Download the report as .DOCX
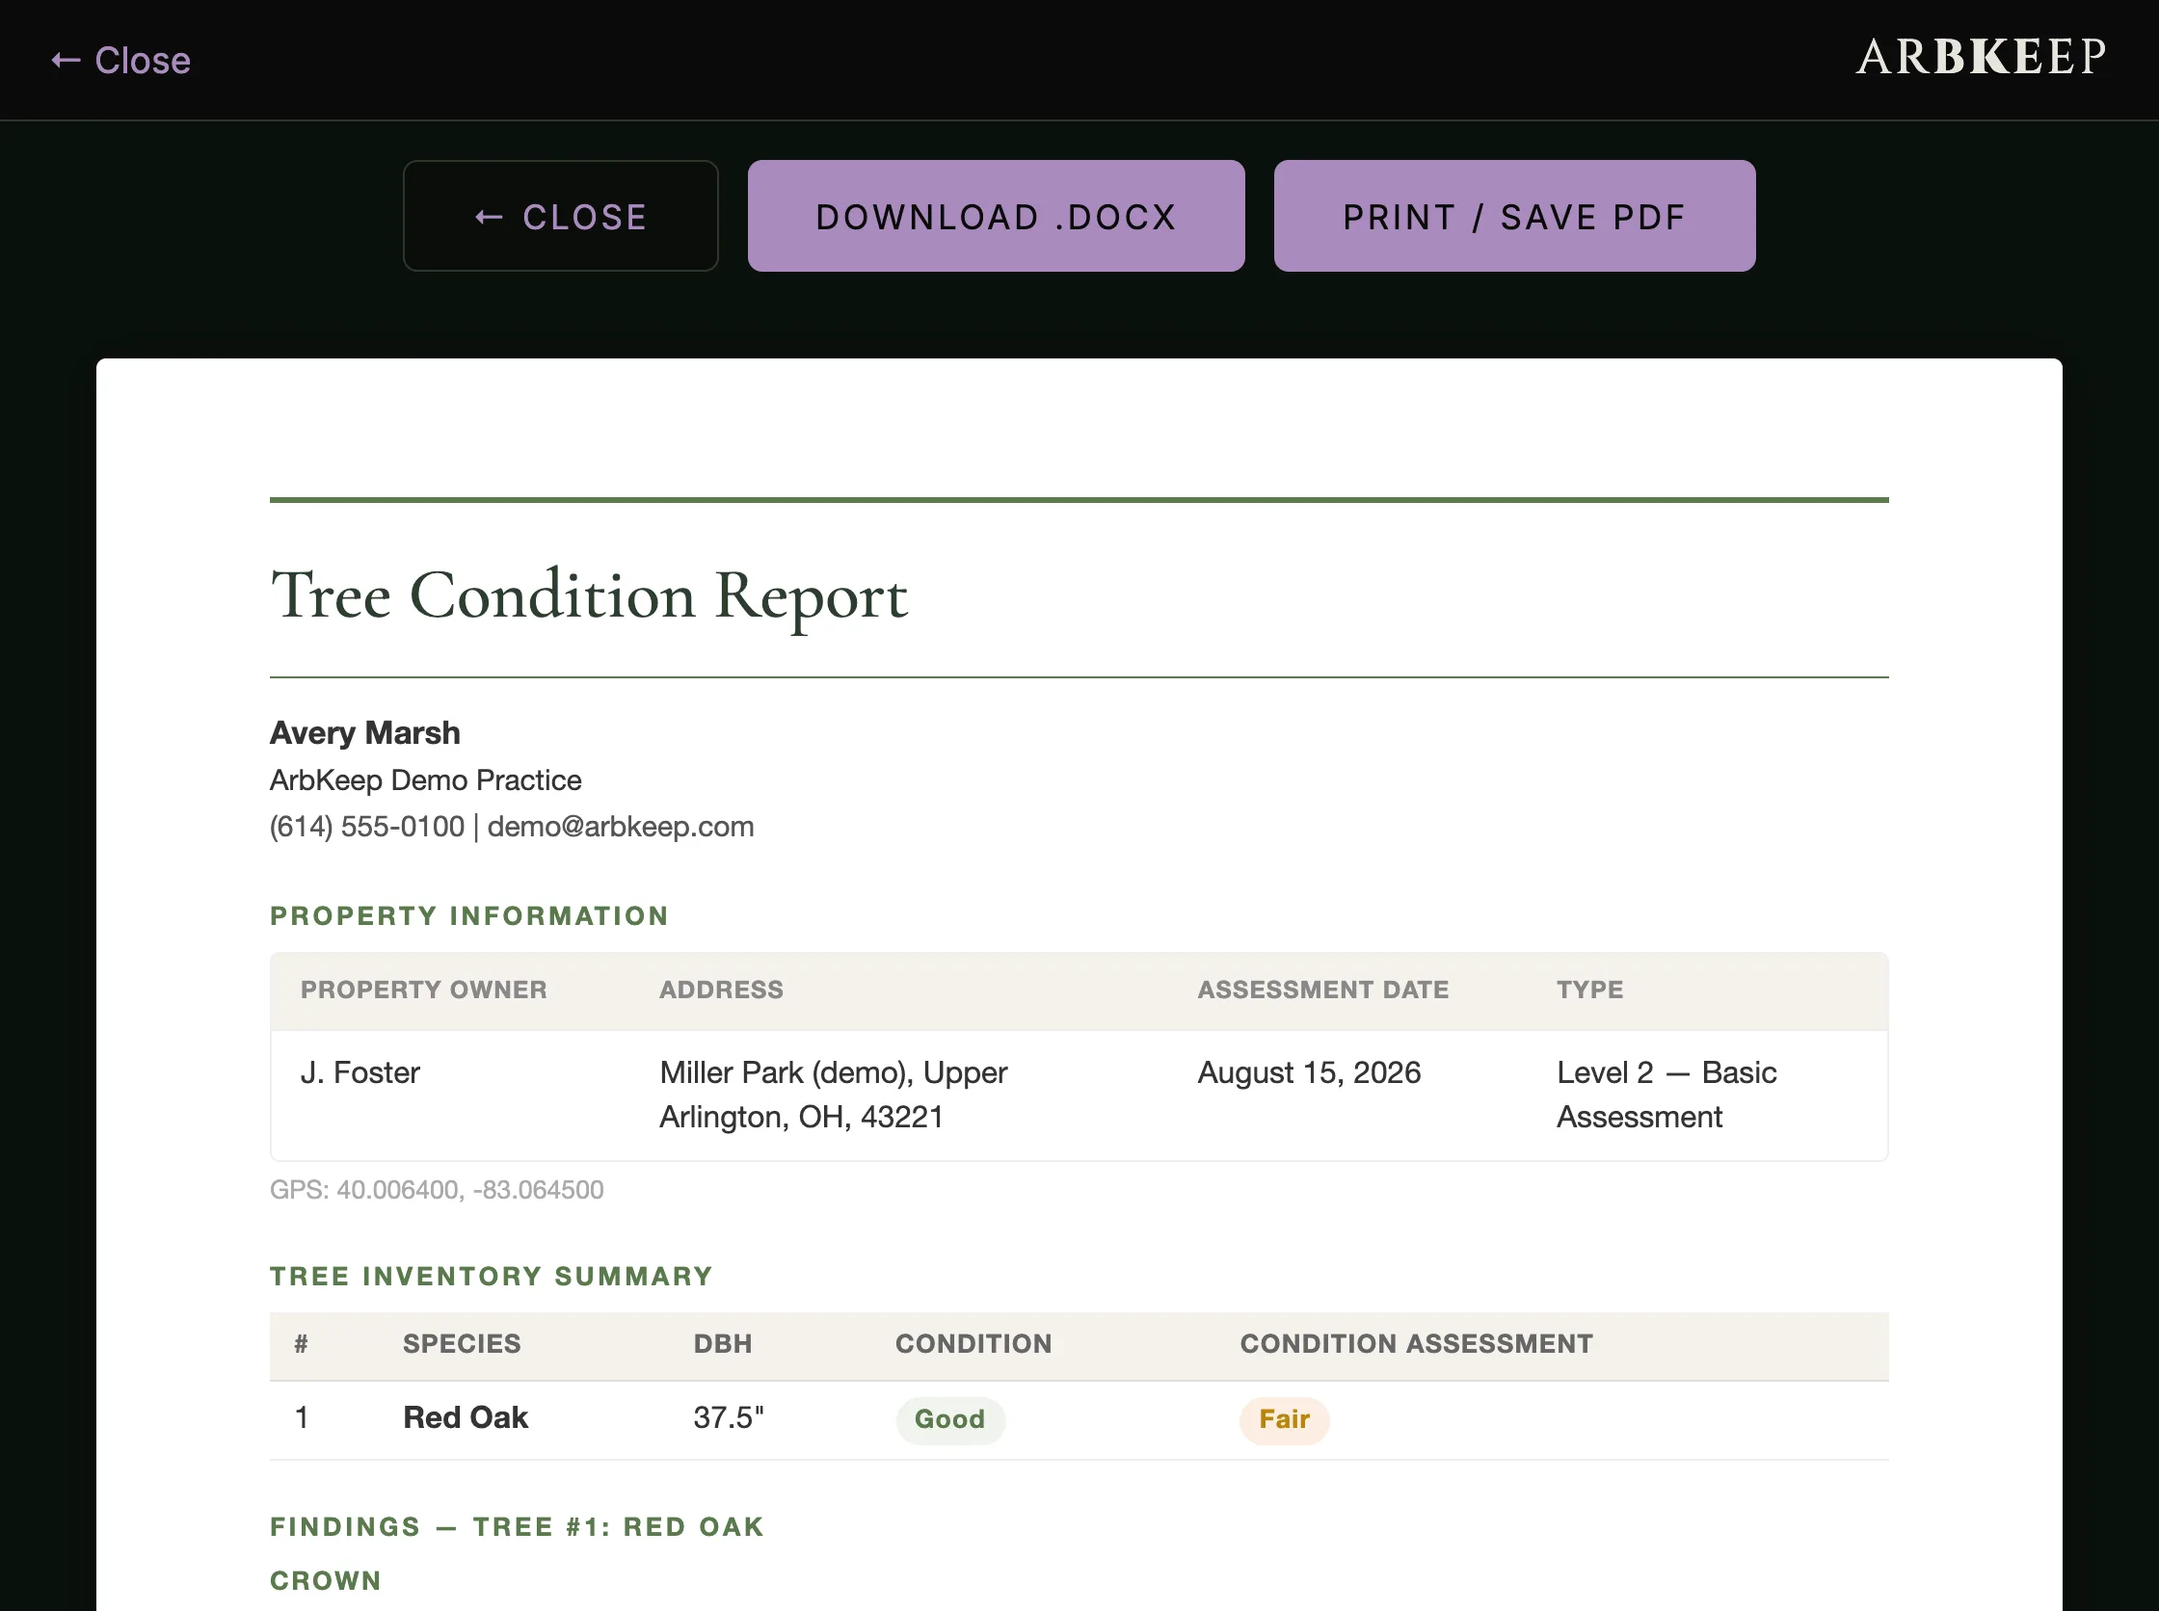2159x1611 pixels. (x=996, y=217)
